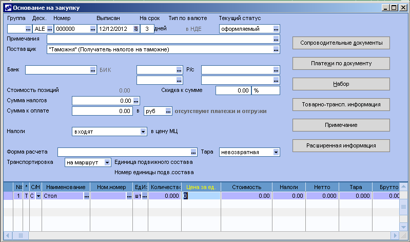Image resolution: width=410 pixels, height=242 pixels.
Task: Click the Набор button
Action: coord(341,84)
